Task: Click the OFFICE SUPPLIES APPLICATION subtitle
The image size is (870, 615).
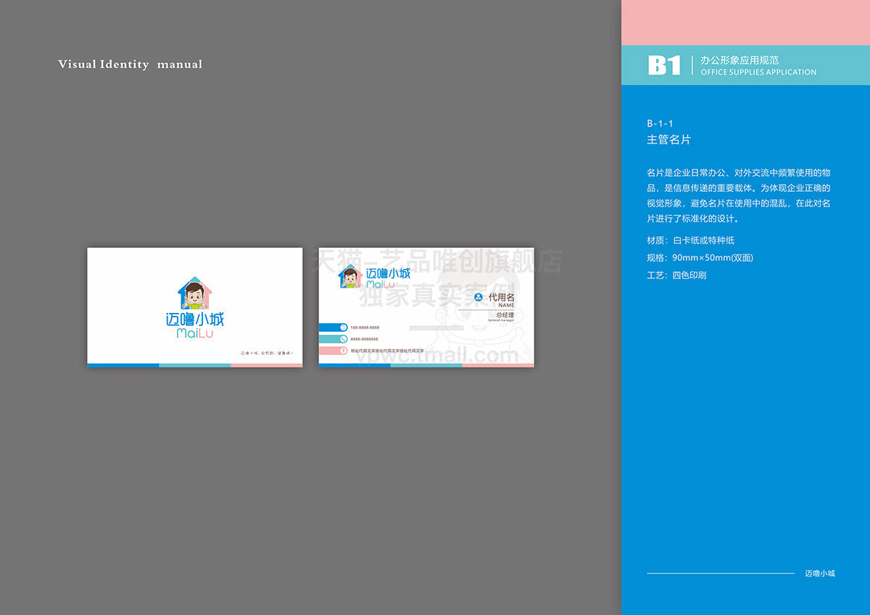Action: [x=758, y=72]
